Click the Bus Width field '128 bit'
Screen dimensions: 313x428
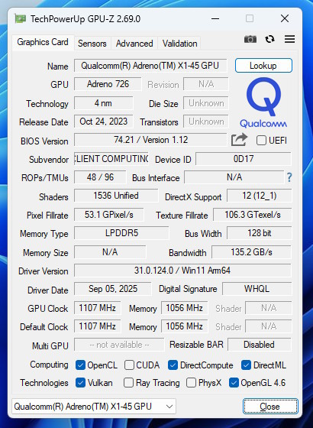click(260, 233)
